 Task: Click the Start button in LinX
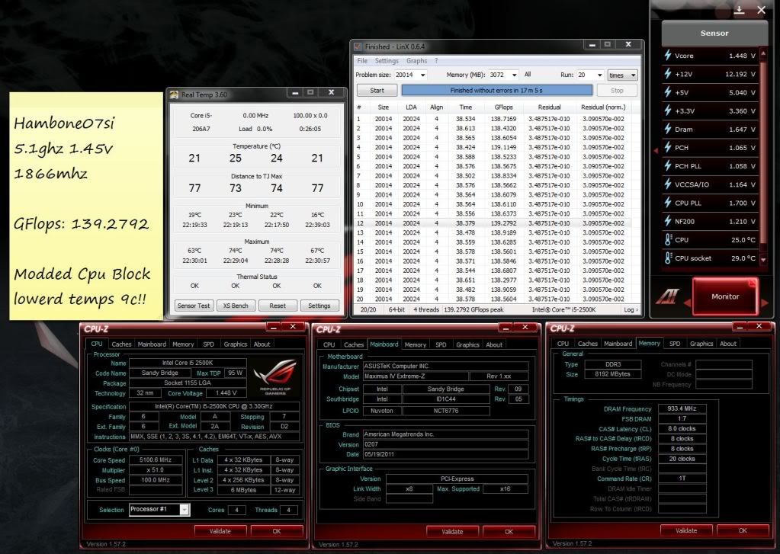[377, 91]
